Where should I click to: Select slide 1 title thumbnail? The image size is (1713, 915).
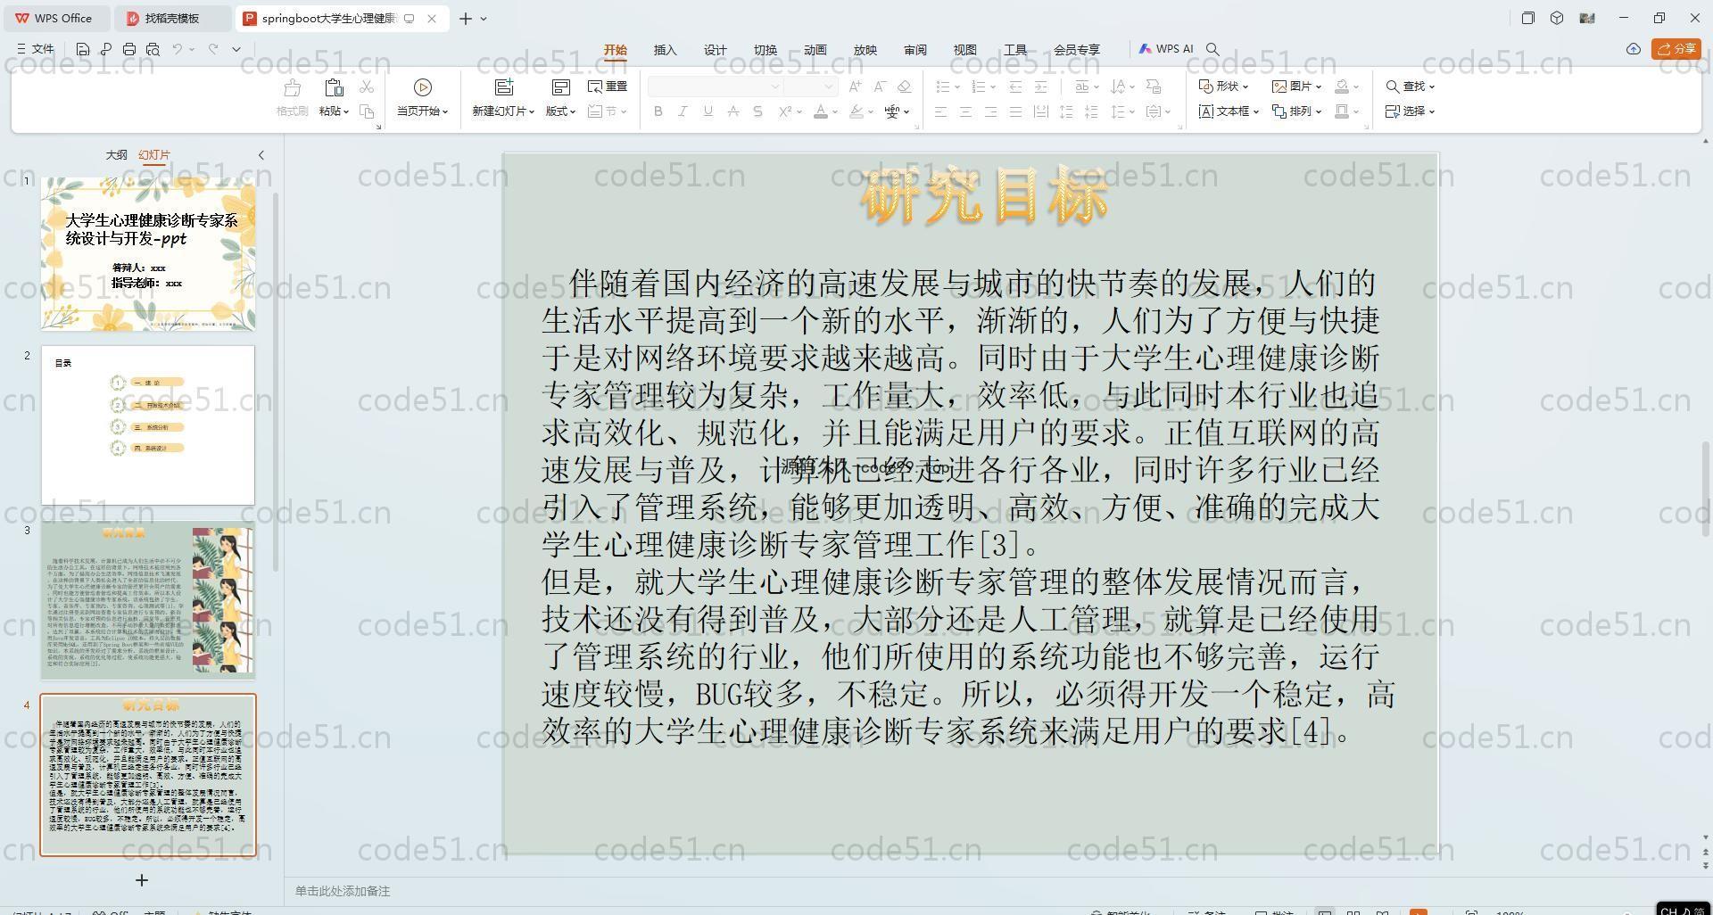pos(148,253)
